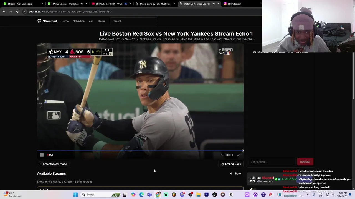Open the video in fullscreen mode
The height and width of the screenshot is (199, 355).
click(x=239, y=155)
